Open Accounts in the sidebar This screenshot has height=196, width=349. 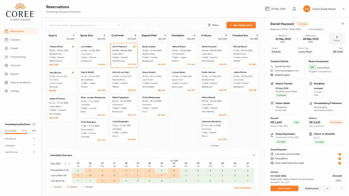21,66
